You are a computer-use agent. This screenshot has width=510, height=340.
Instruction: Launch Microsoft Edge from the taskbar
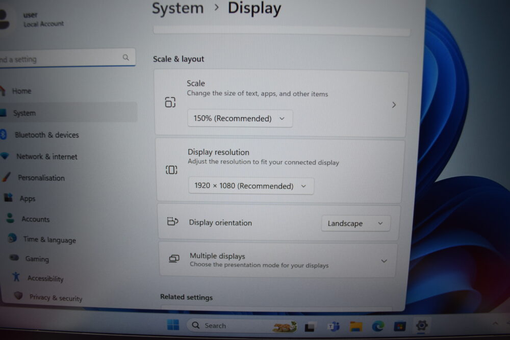pos(378,326)
